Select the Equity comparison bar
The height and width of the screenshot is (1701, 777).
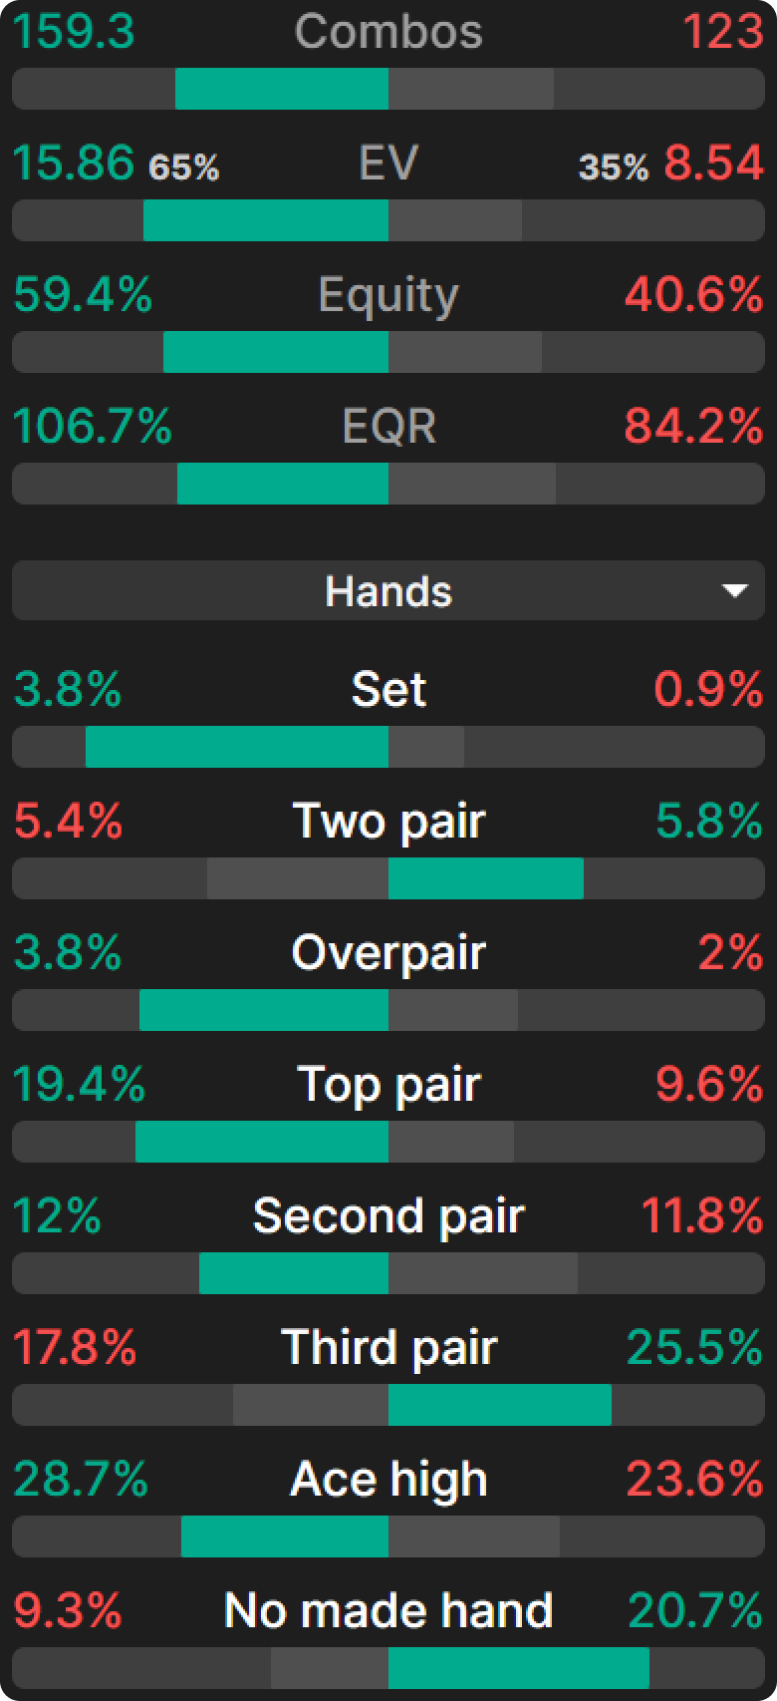tap(388, 352)
